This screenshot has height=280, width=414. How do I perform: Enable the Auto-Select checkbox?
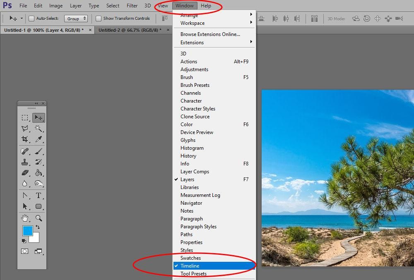tap(31, 19)
